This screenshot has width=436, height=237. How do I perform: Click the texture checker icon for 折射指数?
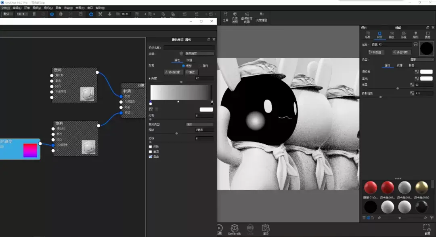click(x=412, y=93)
